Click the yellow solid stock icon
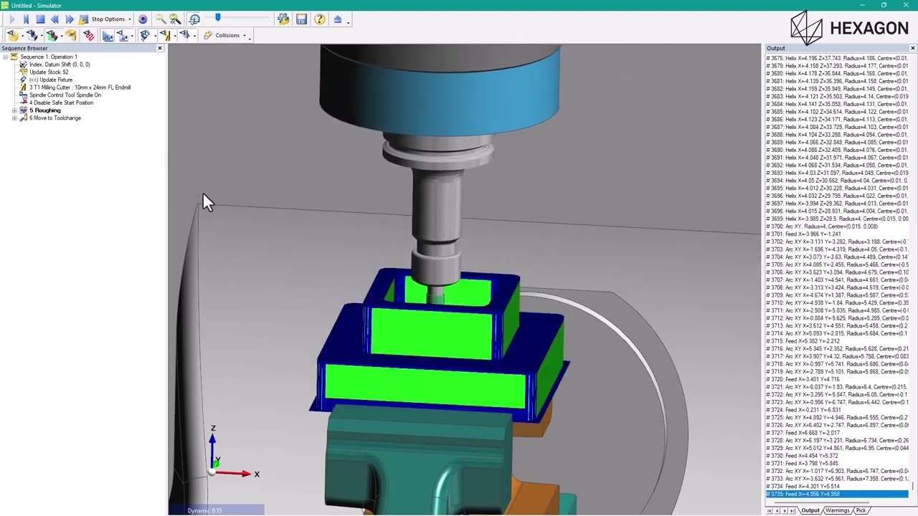The image size is (918, 516). click(70, 35)
